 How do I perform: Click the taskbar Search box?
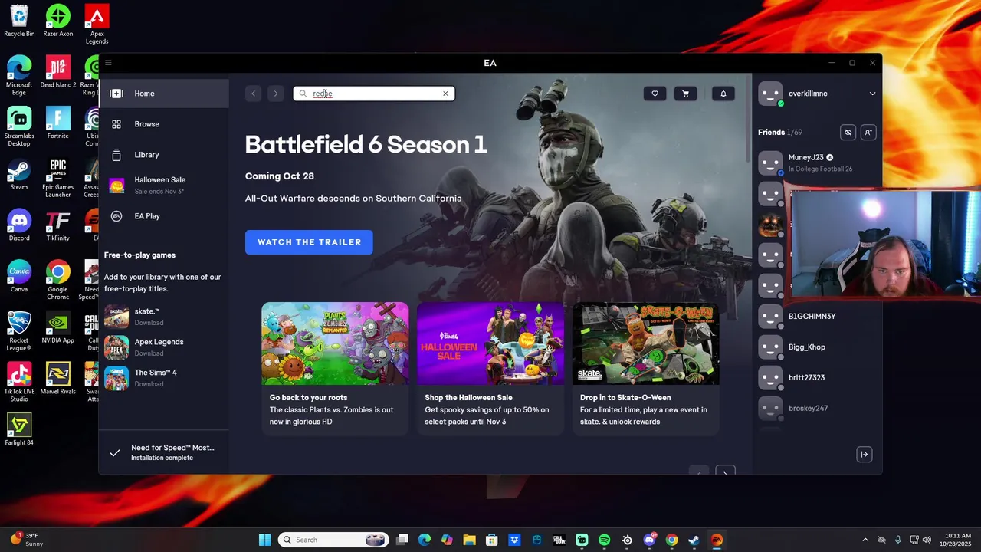click(x=333, y=540)
